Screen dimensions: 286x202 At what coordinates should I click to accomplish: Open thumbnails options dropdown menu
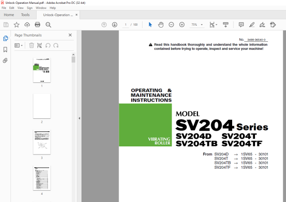(19, 45)
